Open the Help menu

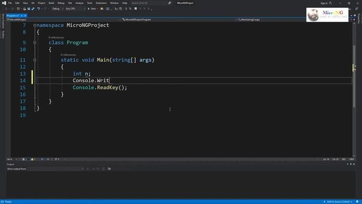(124, 3)
